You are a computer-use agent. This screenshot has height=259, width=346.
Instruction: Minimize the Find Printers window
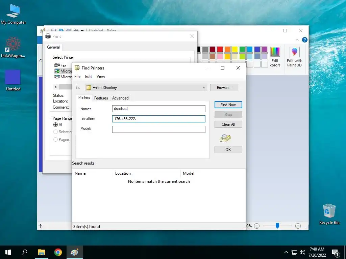[207, 68]
